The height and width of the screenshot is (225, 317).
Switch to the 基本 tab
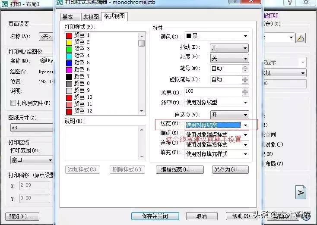click(70, 17)
